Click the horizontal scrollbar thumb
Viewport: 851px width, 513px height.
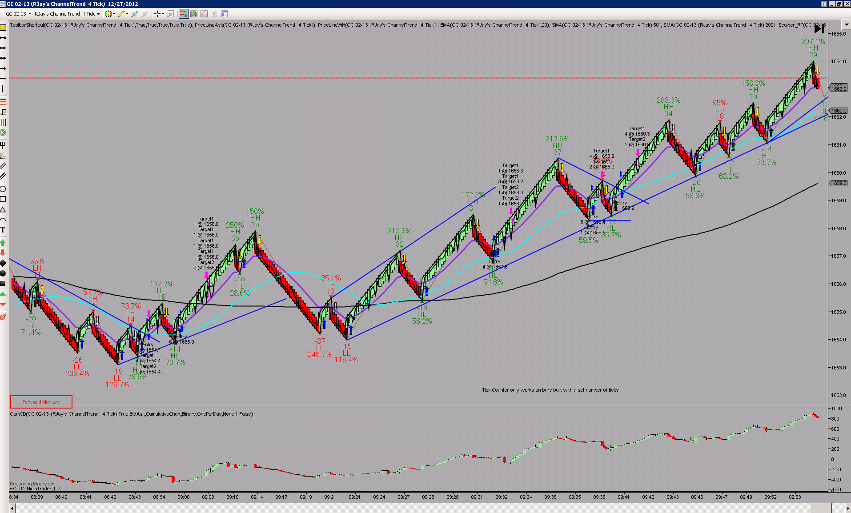(x=821, y=508)
